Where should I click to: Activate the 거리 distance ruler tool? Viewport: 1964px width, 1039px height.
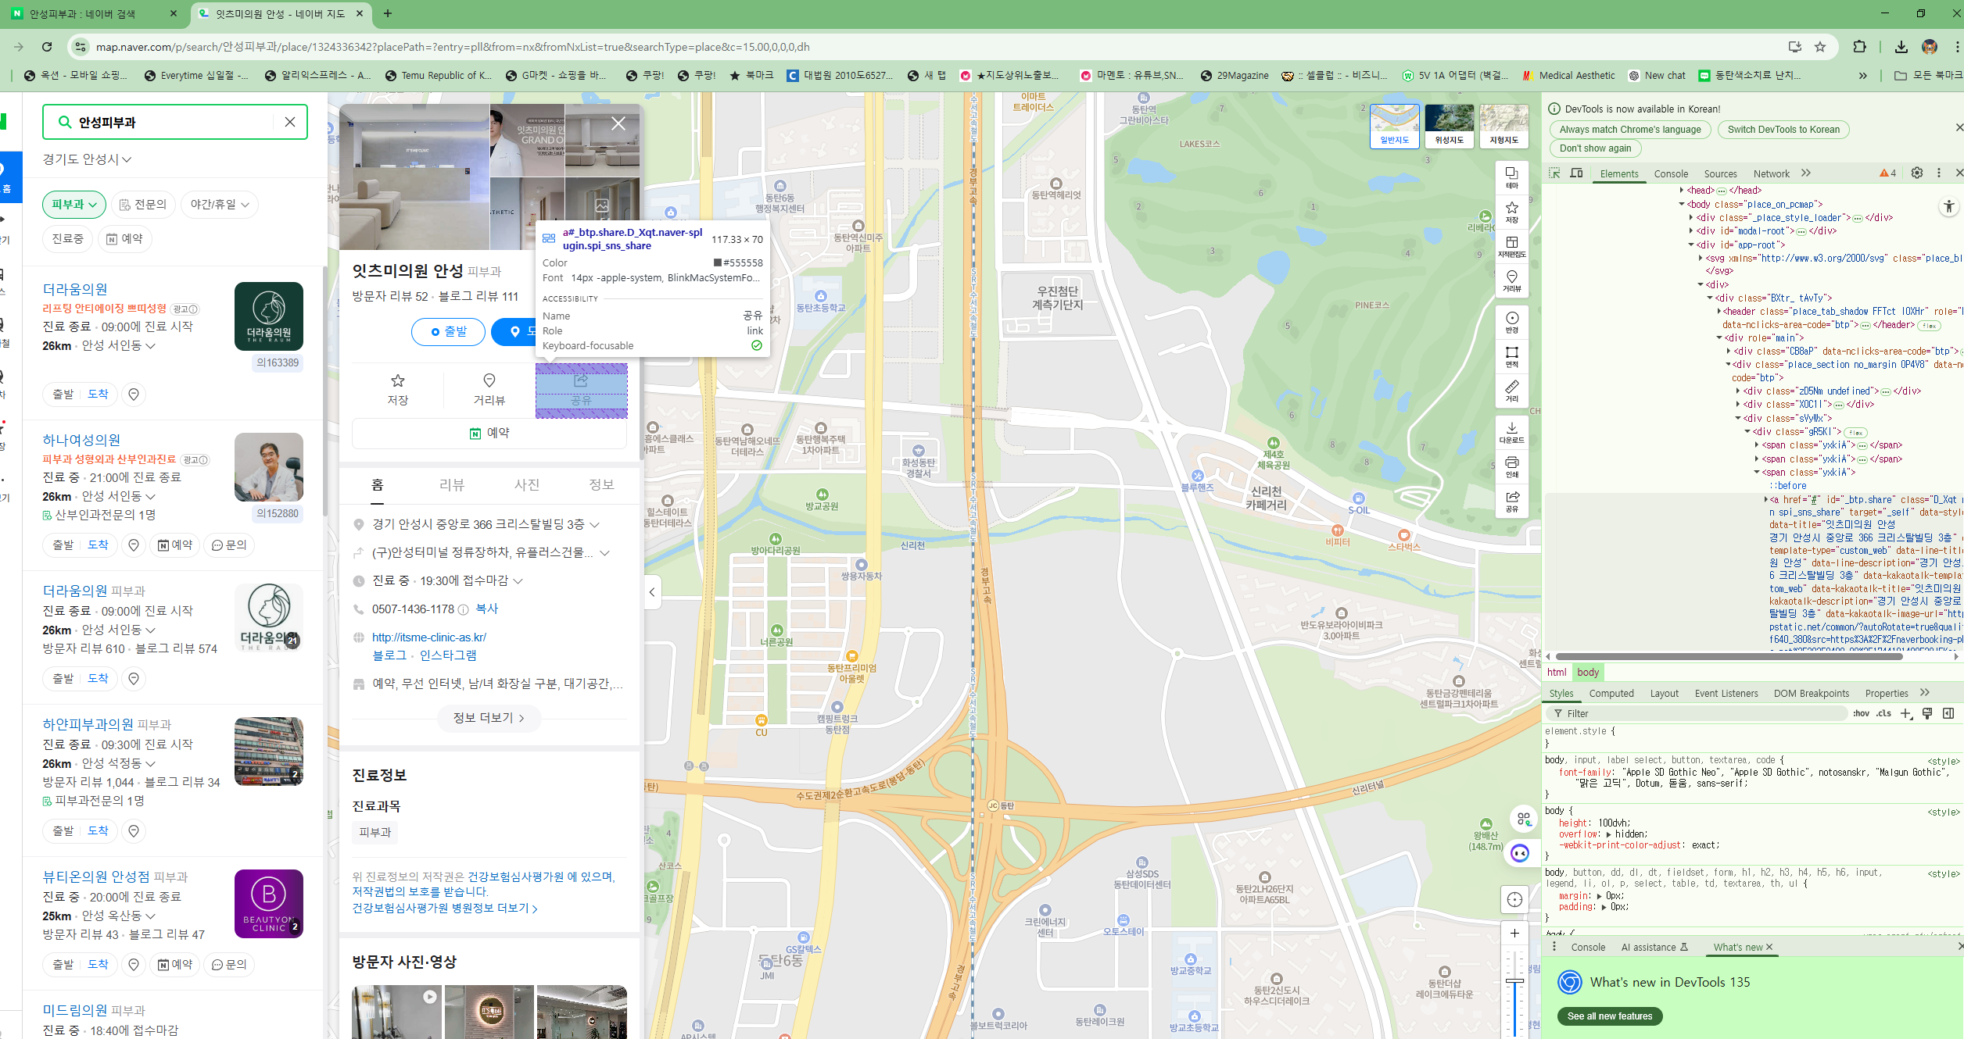pos(1512,391)
